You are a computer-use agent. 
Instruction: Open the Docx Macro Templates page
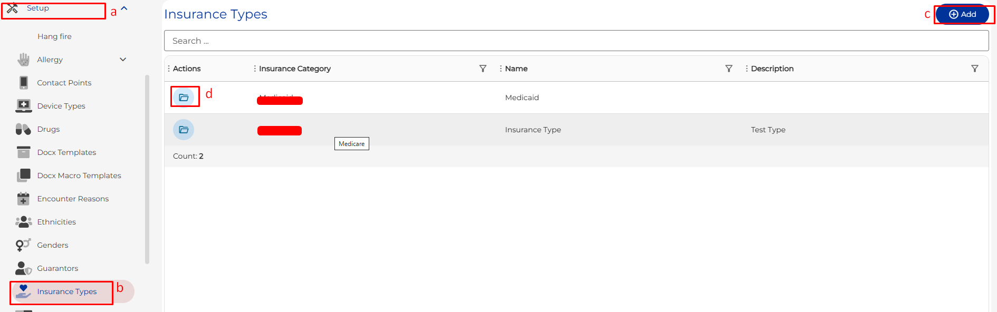click(79, 175)
